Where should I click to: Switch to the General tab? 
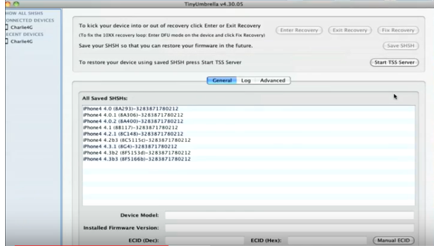[222, 81]
